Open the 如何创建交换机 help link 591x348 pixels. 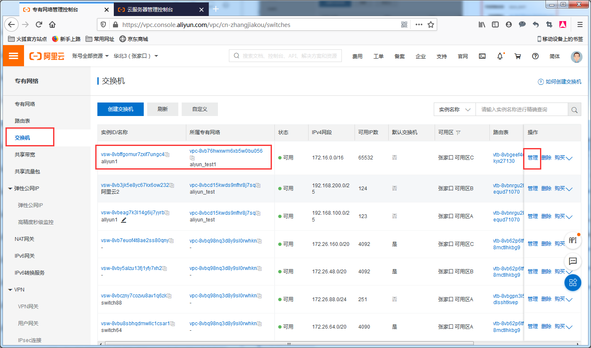pos(559,82)
